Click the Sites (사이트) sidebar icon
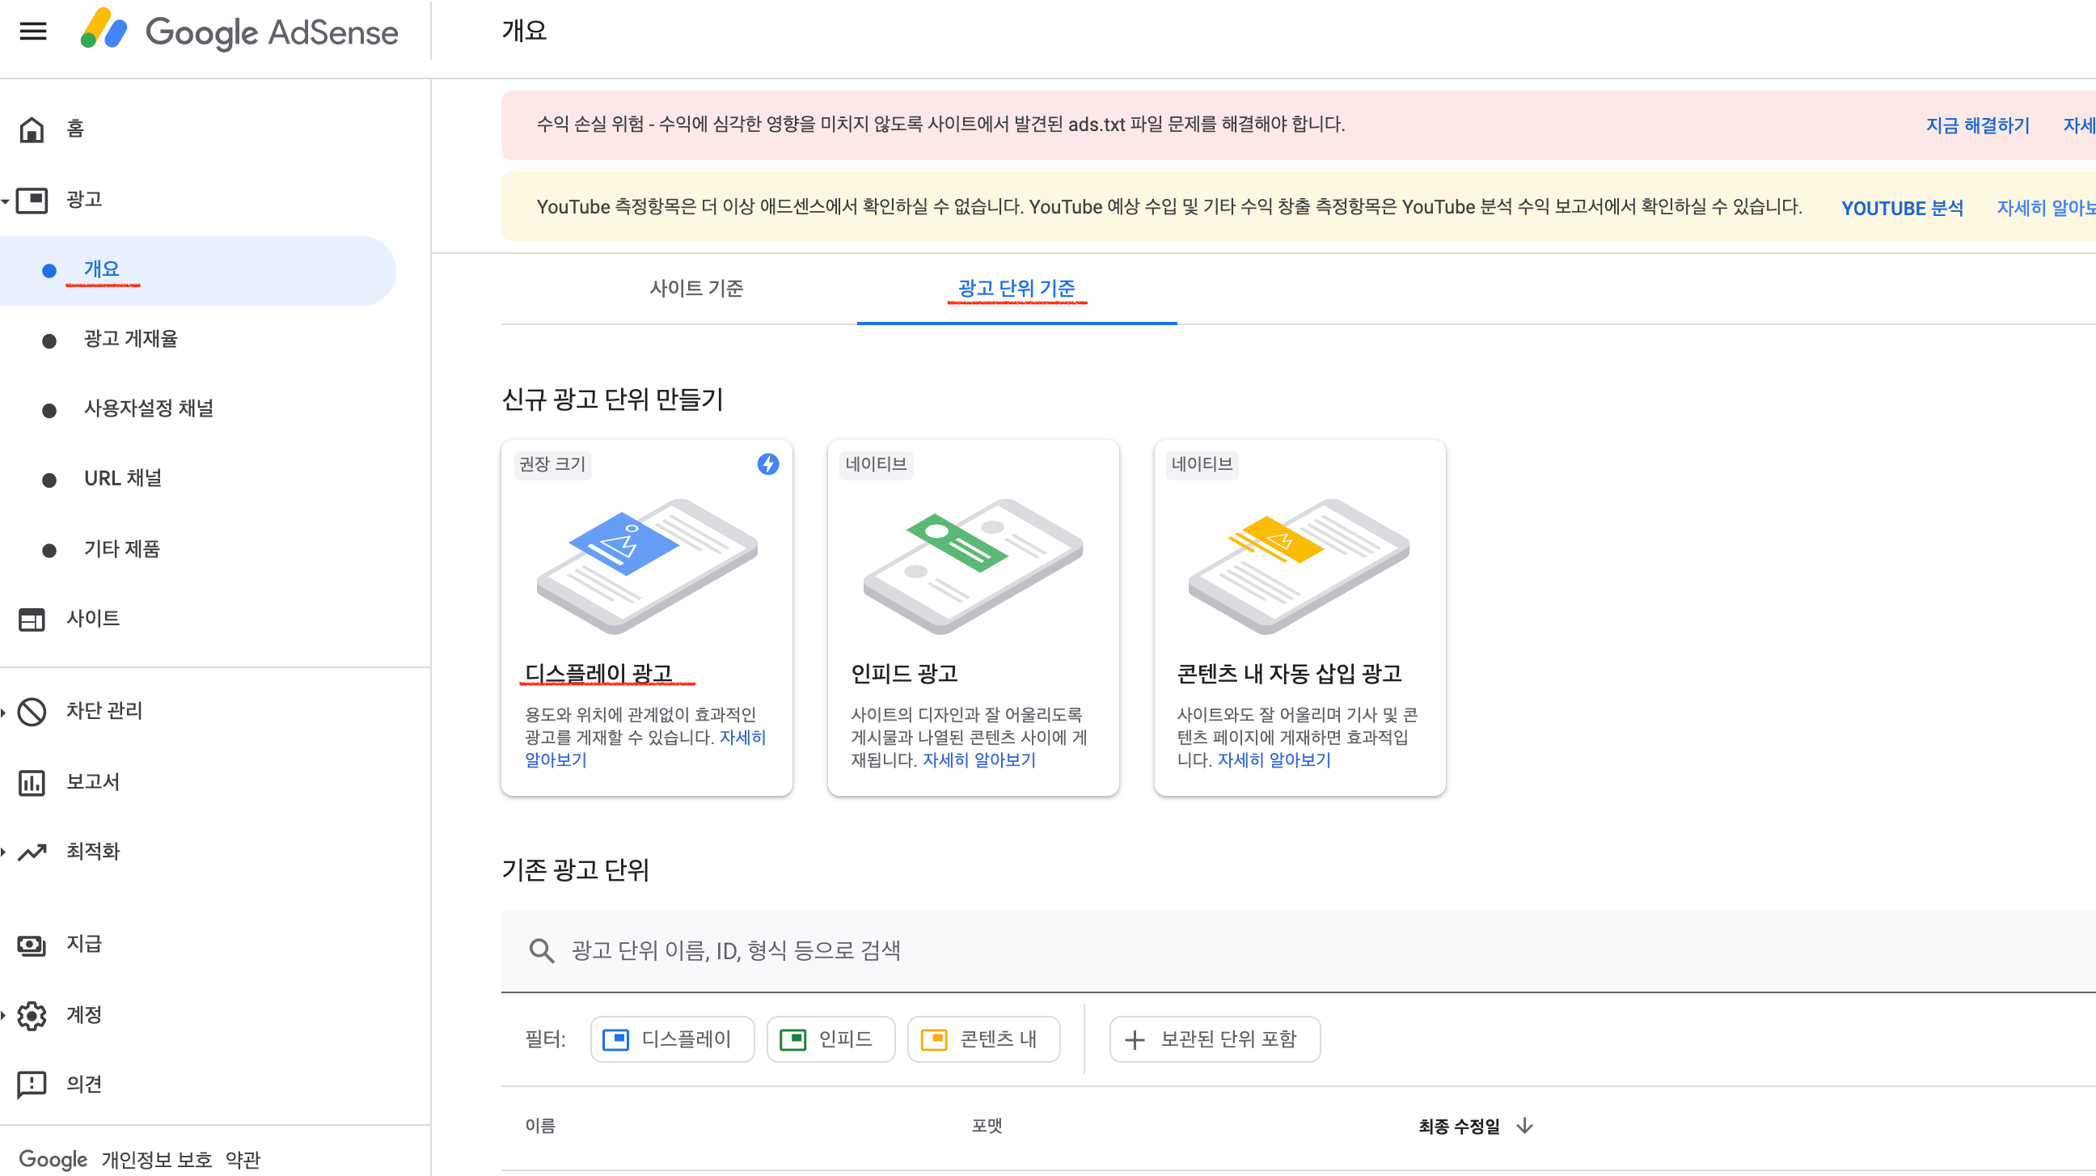Viewport: 2096px width, 1176px height. tap(32, 620)
